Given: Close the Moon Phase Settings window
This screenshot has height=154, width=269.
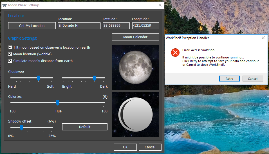Looking at the screenshot, I should pyautogui.click(x=160, y=5).
